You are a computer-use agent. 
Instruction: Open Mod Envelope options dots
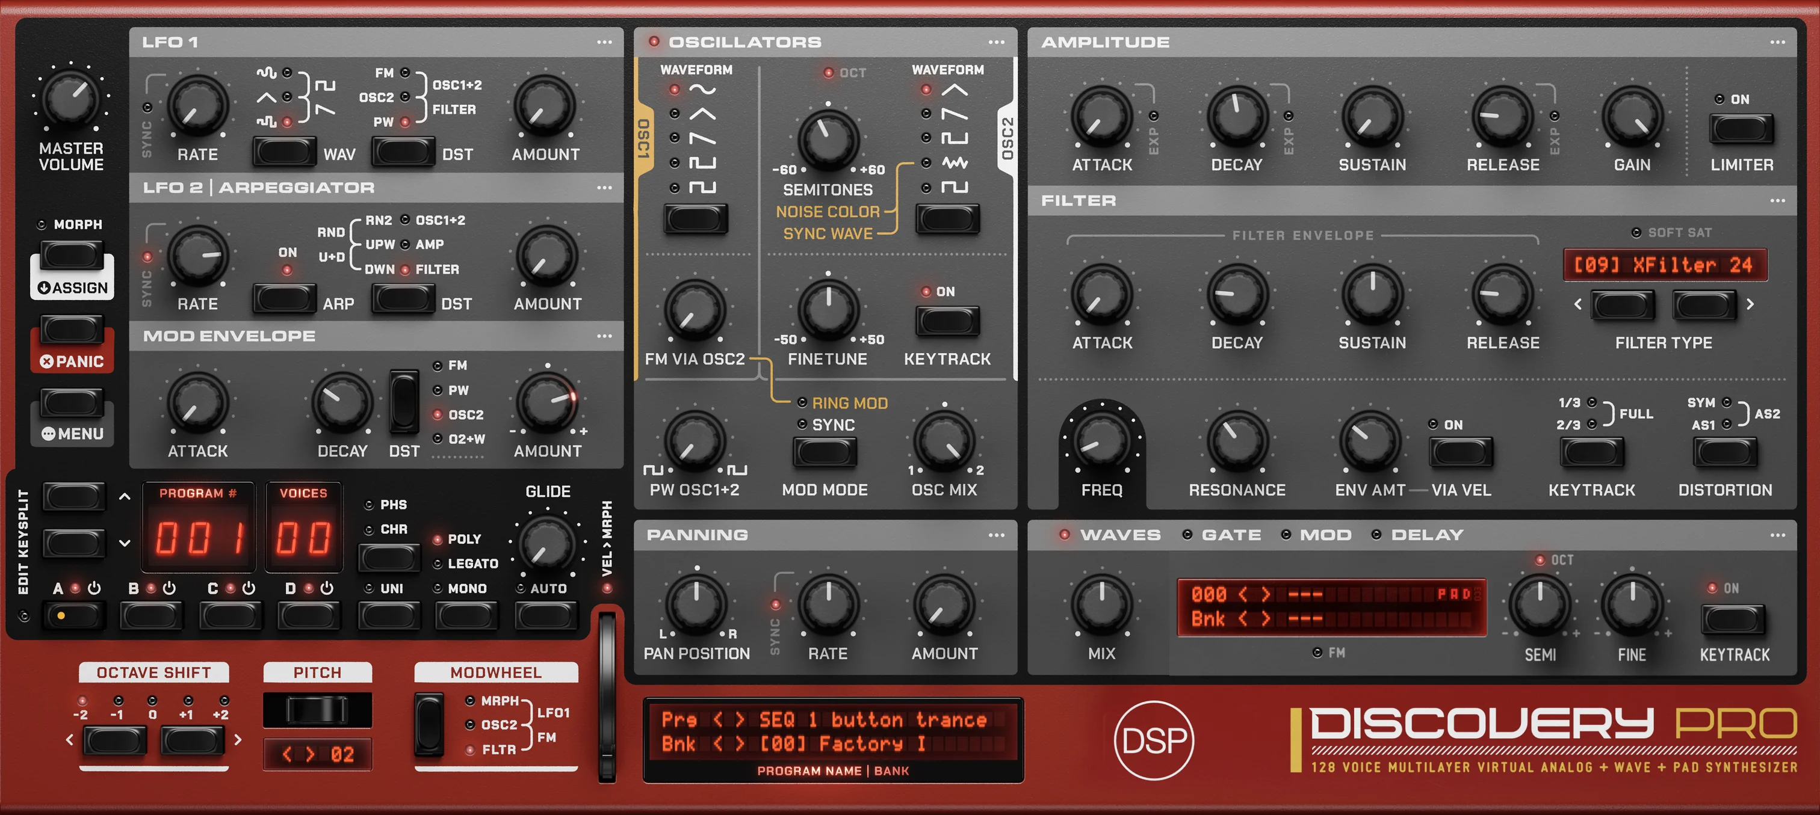click(x=604, y=336)
